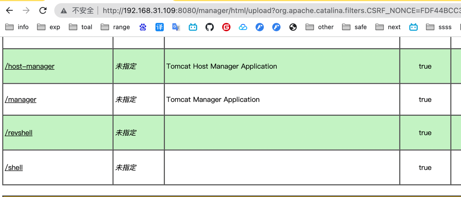Open the other bookmarks folder
Viewport: 461px width, 197px height.
coord(320,27)
